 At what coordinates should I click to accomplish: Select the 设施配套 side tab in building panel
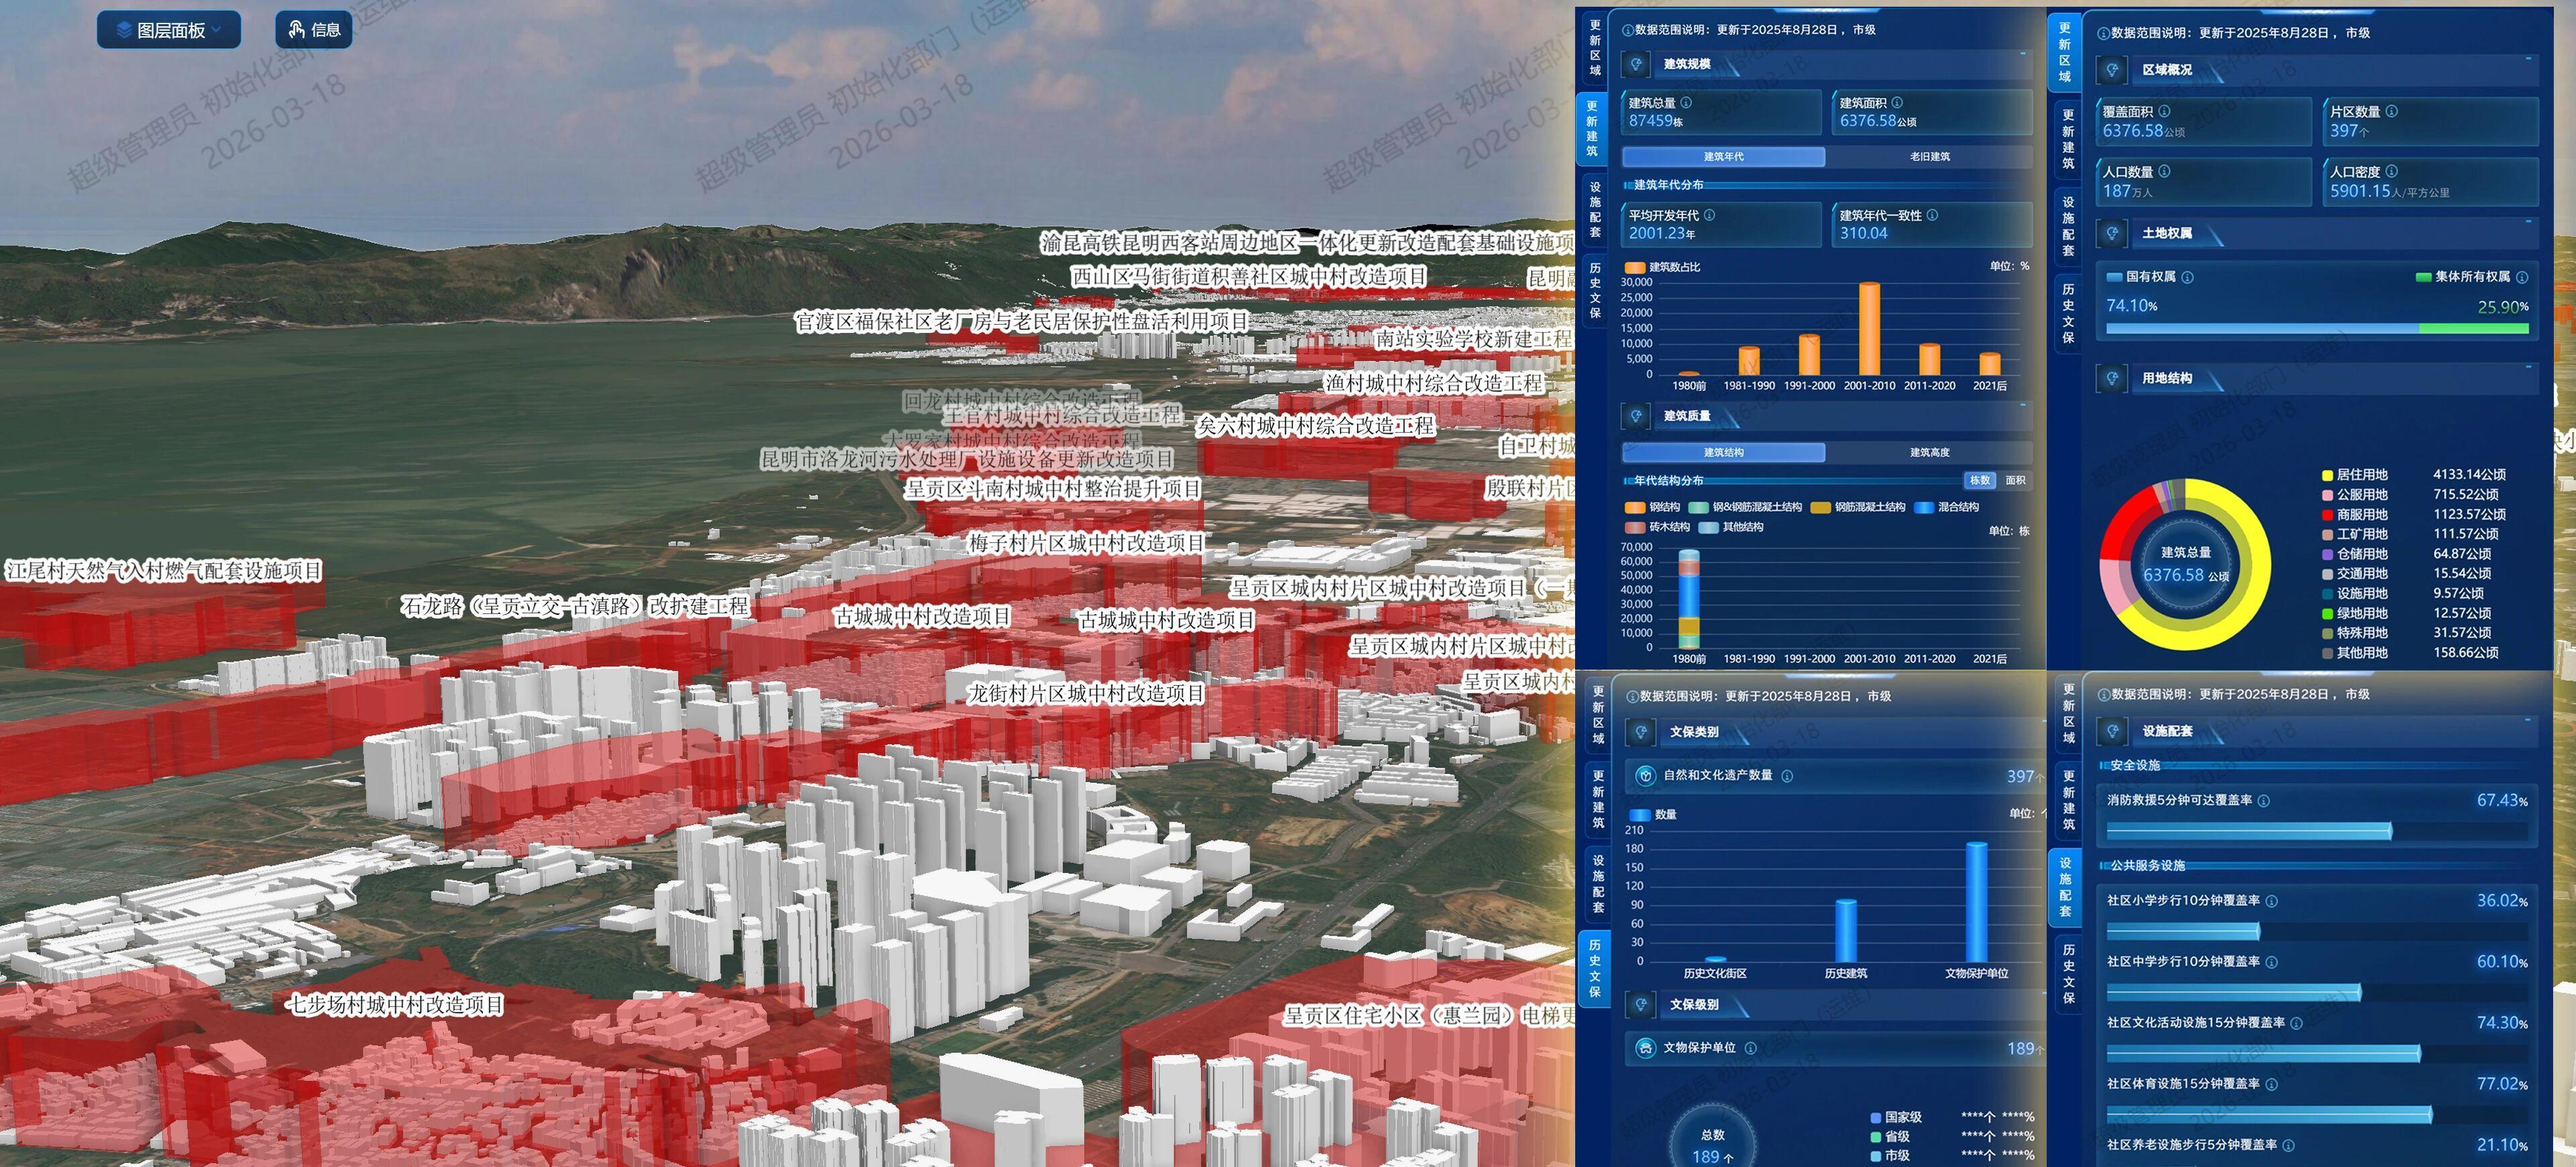pos(1595,209)
